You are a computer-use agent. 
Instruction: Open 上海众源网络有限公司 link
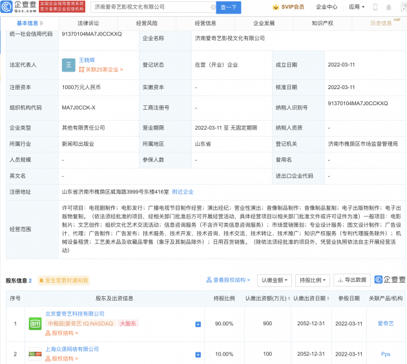(x=72, y=349)
